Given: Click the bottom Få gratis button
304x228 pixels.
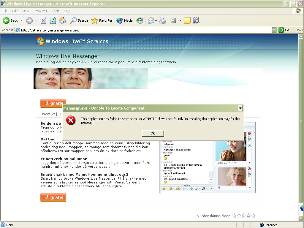Looking at the screenshot, I should pyautogui.click(x=53, y=197).
